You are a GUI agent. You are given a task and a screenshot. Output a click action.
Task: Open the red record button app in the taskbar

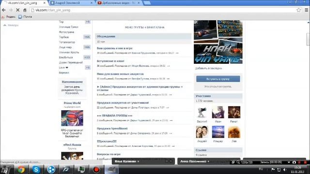click(96, 170)
